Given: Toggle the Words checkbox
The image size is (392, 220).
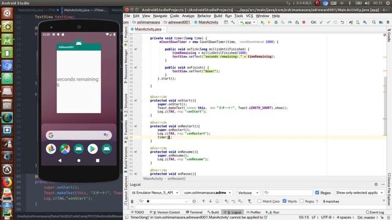Looking at the screenshot, I should click(284, 201).
